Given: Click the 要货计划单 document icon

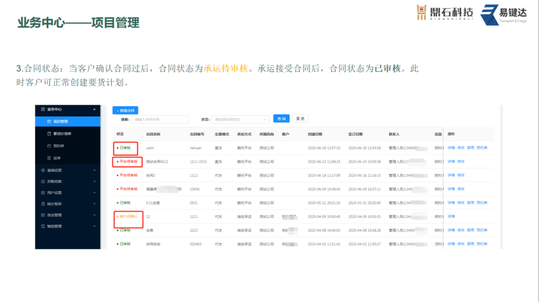Looking at the screenshot, I should click(x=49, y=134).
